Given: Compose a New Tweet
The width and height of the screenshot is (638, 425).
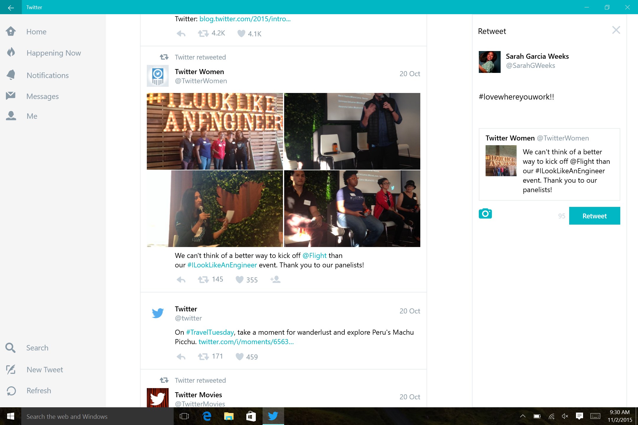Looking at the screenshot, I should pyautogui.click(x=45, y=370).
